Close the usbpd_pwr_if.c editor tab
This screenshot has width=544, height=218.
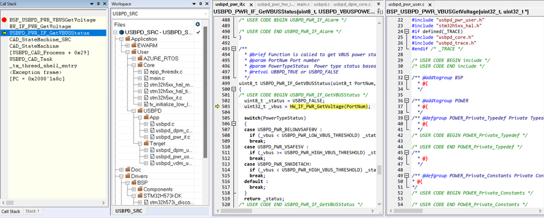click(250, 4)
